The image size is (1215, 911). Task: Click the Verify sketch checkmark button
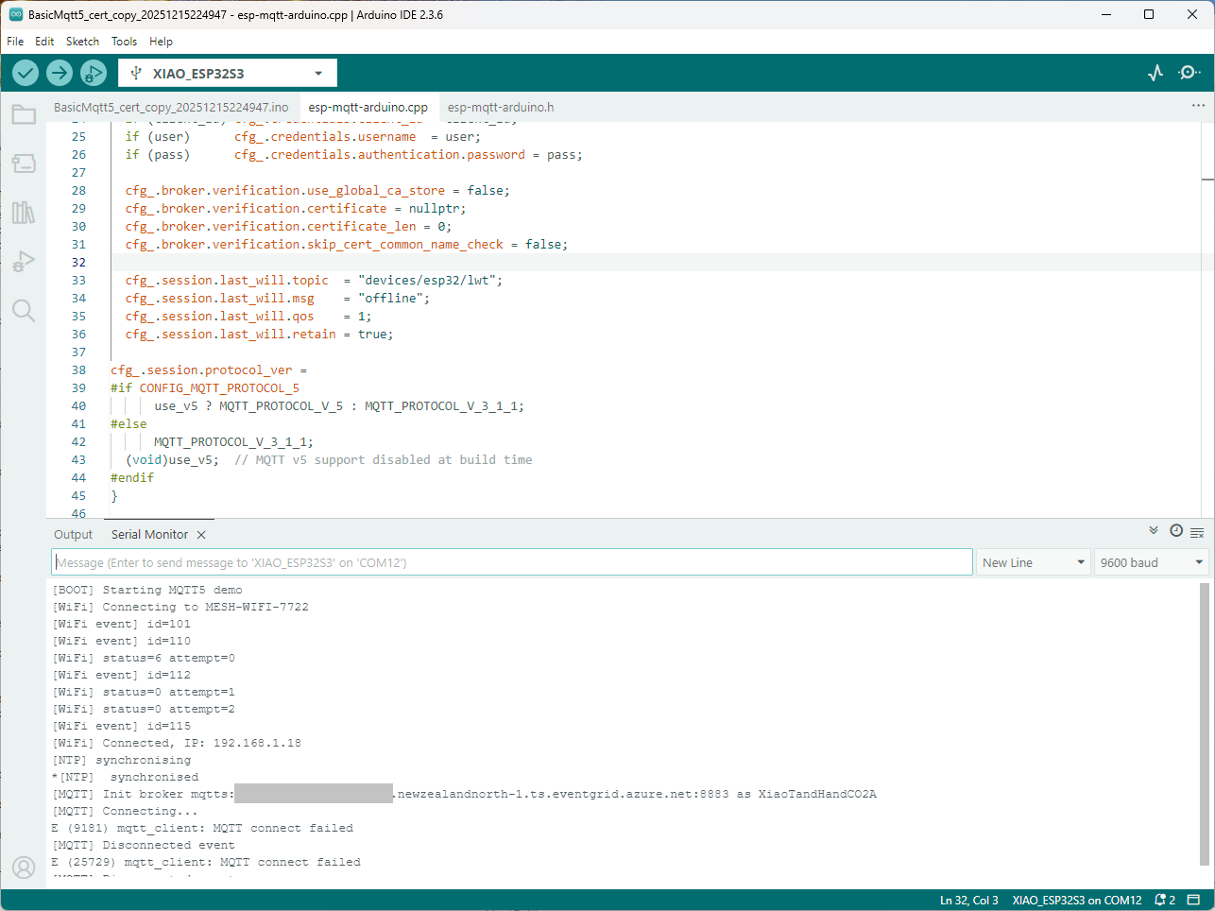click(x=26, y=73)
